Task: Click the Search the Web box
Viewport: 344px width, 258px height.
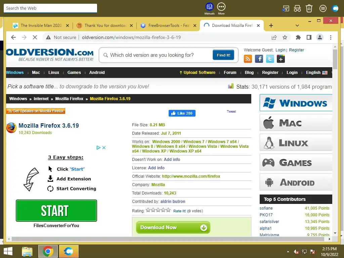Action: click(x=50, y=8)
